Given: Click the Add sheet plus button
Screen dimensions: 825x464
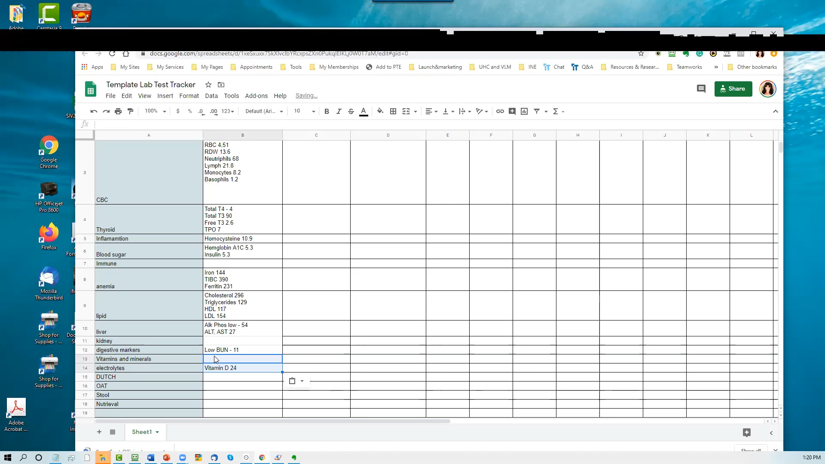Looking at the screenshot, I should point(99,432).
